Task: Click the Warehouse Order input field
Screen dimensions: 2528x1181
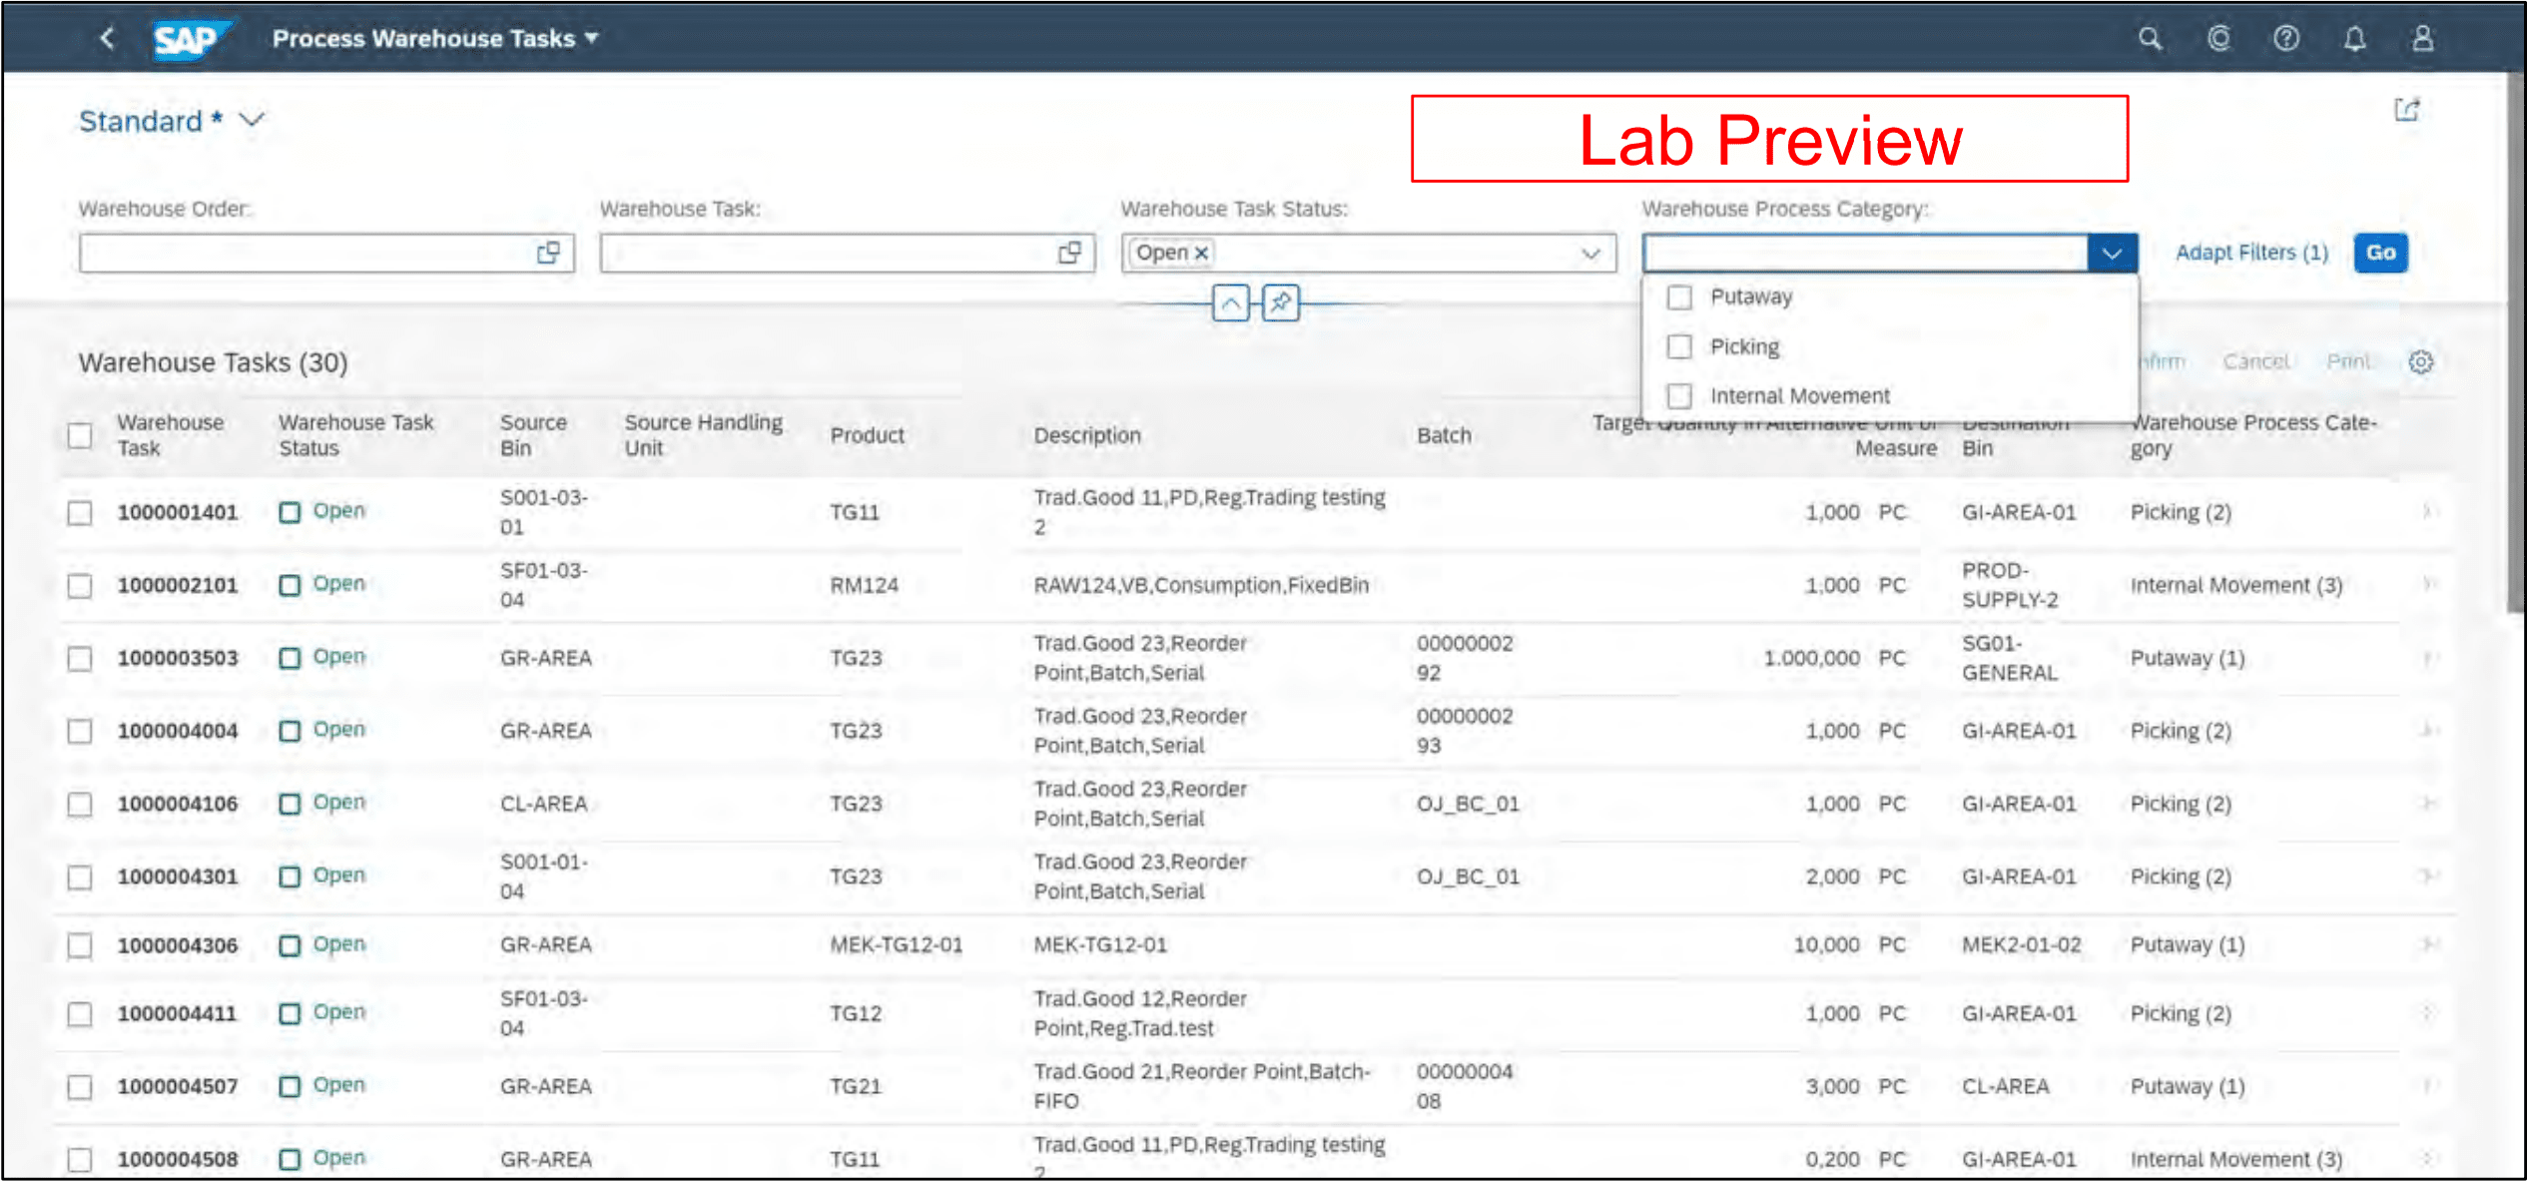Action: pos(296,253)
